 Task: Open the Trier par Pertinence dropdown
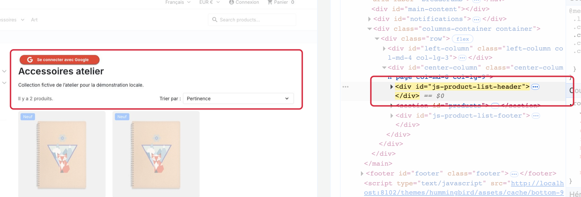point(238,98)
